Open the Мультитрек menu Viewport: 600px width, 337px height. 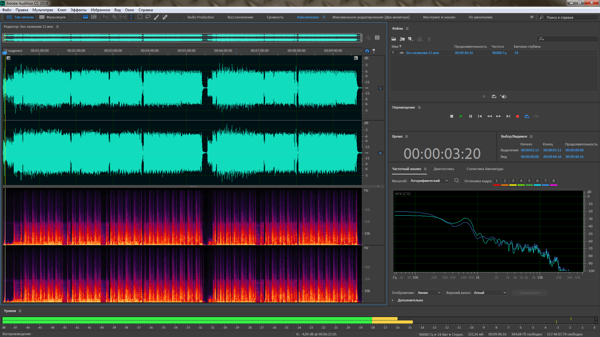[43, 10]
